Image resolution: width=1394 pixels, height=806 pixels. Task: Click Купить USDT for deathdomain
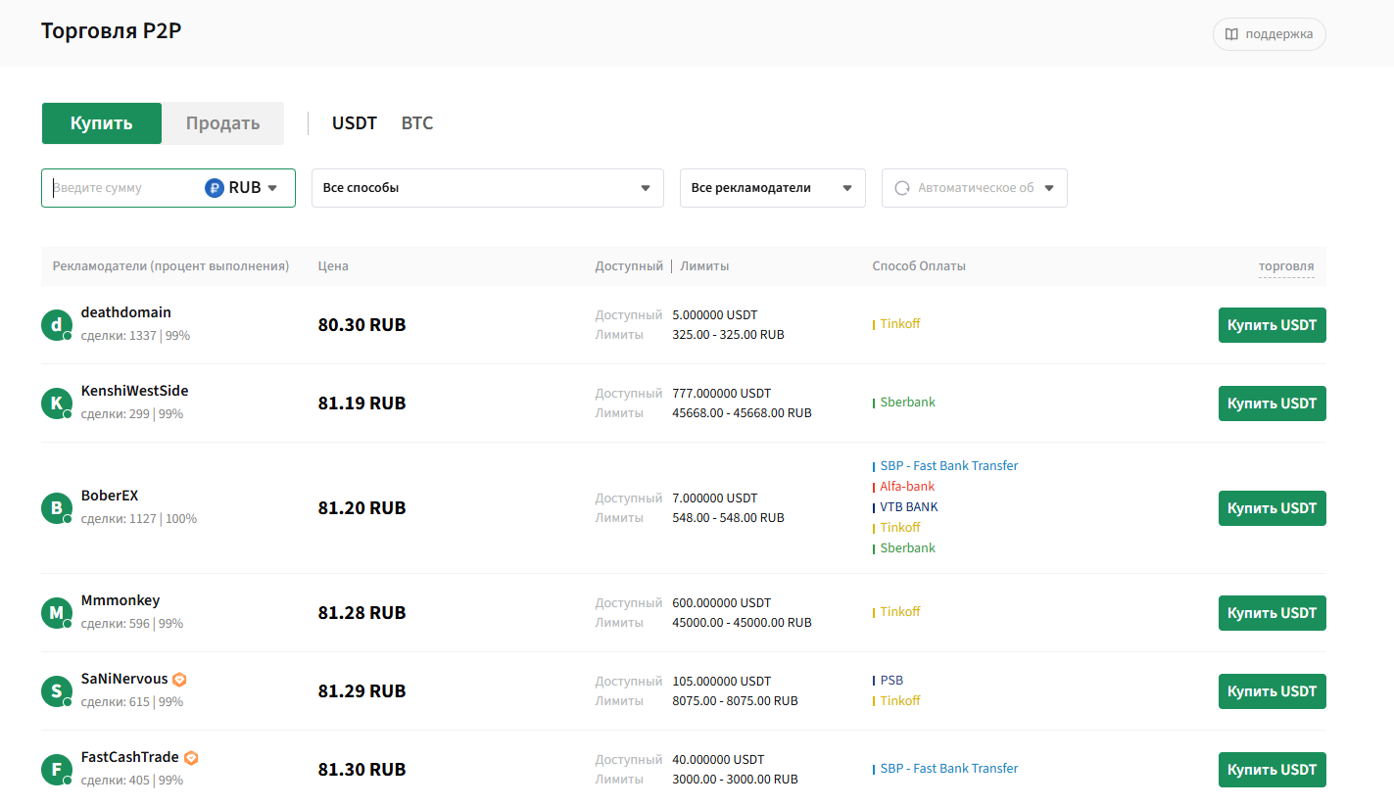[1273, 325]
